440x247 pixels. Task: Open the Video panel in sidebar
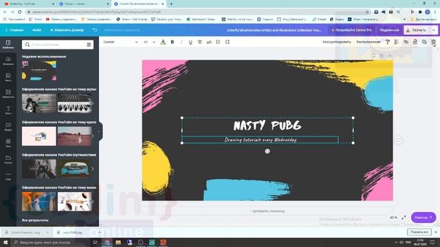pos(8,126)
